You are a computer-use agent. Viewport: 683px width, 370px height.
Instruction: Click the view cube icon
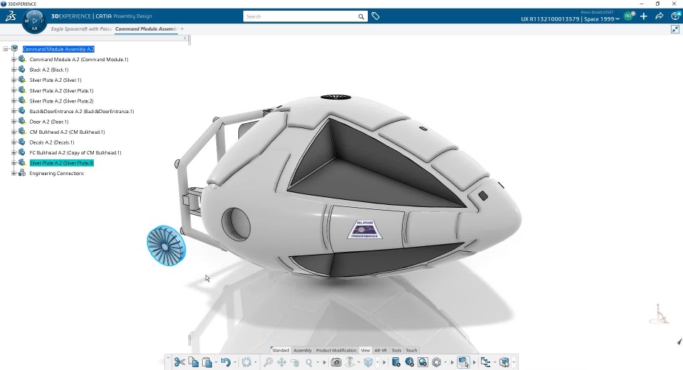point(368,362)
